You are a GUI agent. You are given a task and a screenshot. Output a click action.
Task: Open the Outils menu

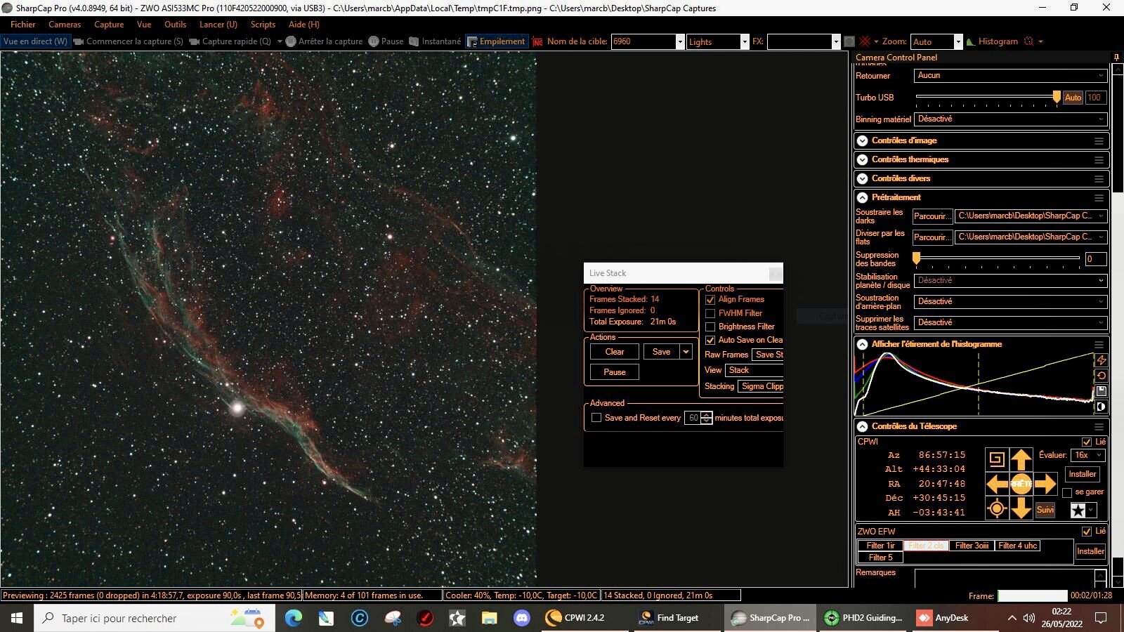(x=175, y=24)
